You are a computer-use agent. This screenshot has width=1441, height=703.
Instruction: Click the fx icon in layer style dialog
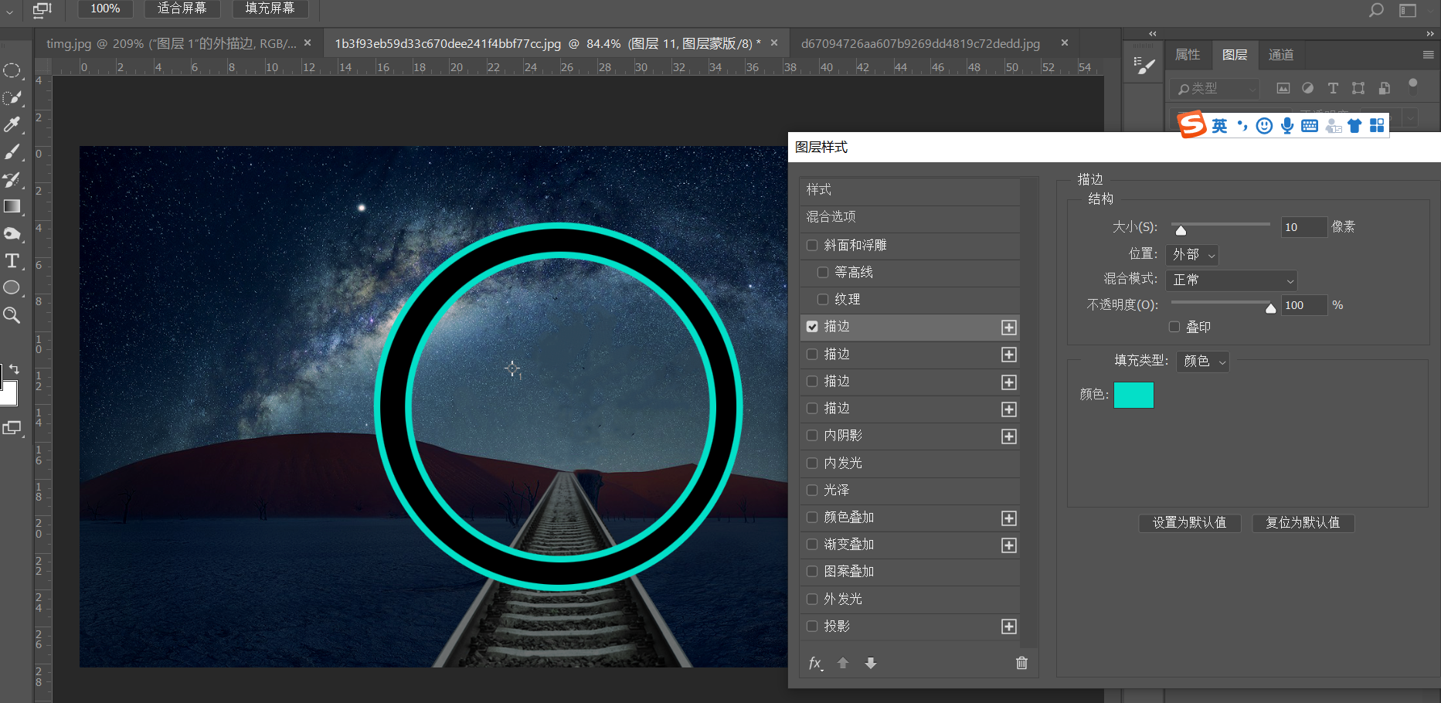(x=816, y=663)
